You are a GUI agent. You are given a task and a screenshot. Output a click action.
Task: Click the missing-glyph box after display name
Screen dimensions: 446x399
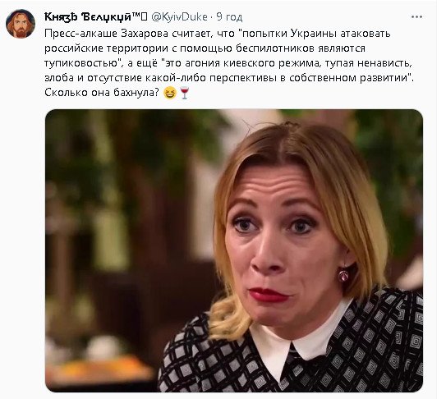145,17
